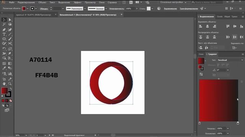The image size is (245, 137).
Task: Select the Column Graph tool
Action: 10,73
